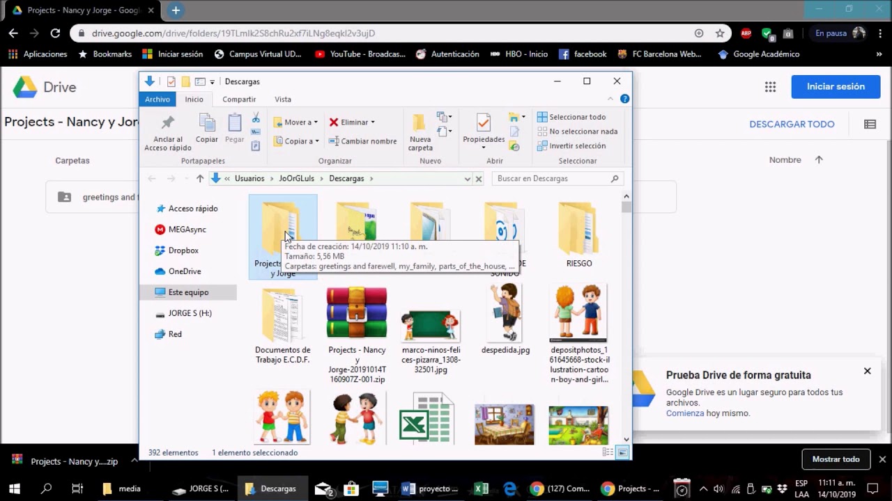Click JoOrGLuIs in the address path
892x501 pixels.
(297, 179)
